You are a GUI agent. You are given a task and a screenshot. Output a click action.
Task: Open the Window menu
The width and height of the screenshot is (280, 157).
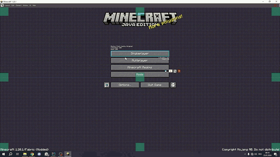tap(25, 5)
